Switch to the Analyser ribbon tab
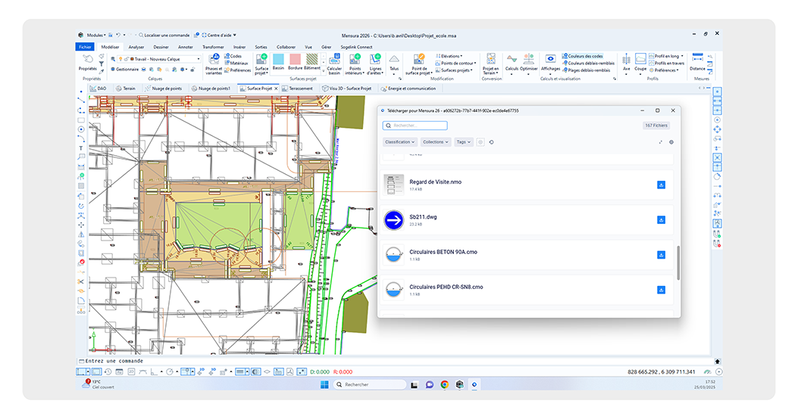 tap(136, 46)
